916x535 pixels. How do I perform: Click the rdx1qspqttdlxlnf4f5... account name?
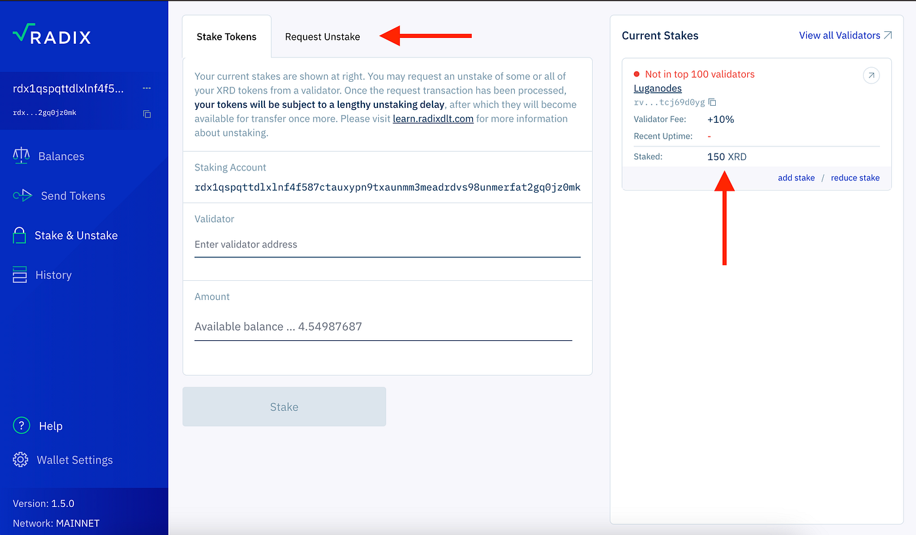tap(68, 88)
